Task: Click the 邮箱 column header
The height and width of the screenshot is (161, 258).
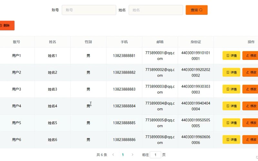Action: pos(160,42)
